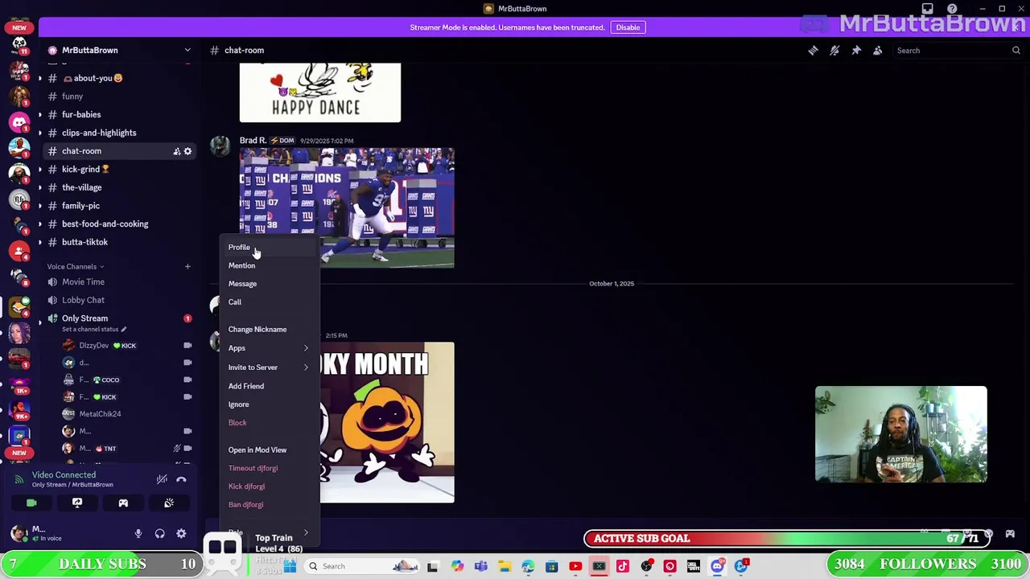
Task: Expand the kick-grind channel arrow
Action: (x=40, y=169)
